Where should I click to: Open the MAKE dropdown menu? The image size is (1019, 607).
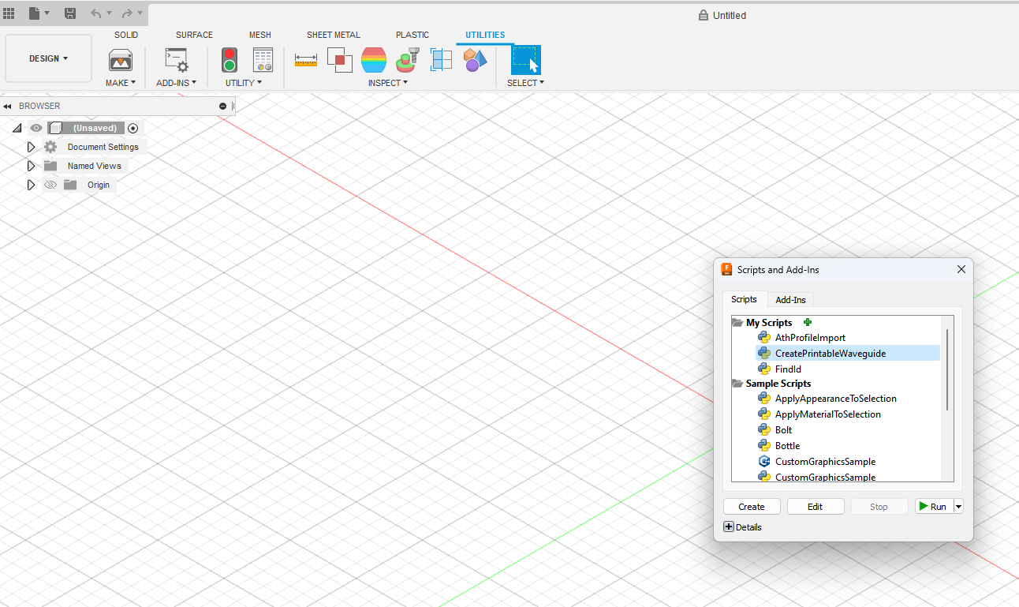pos(121,83)
